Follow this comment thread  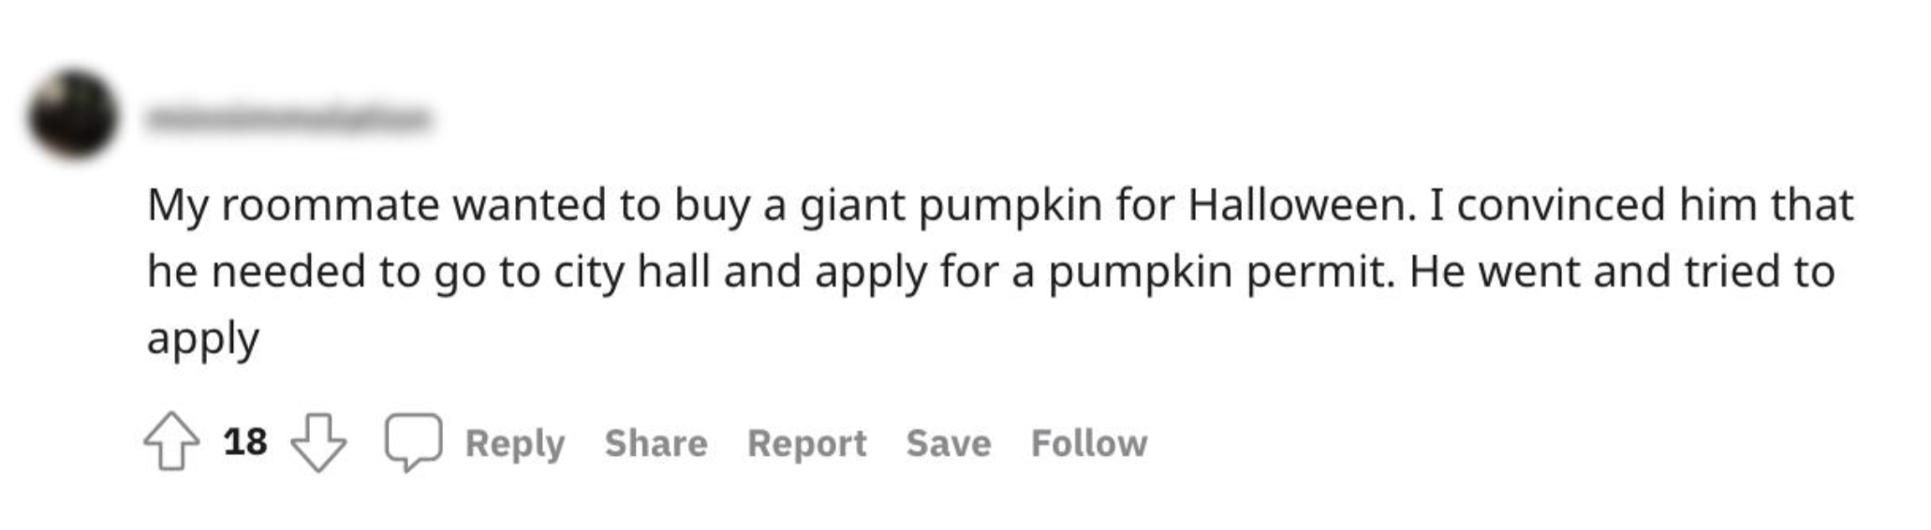[1088, 443]
